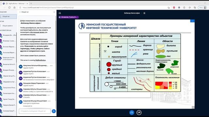Select user Ахметшин Альбе... in user list
This screenshot has width=209, height=117.
tap(8, 58)
